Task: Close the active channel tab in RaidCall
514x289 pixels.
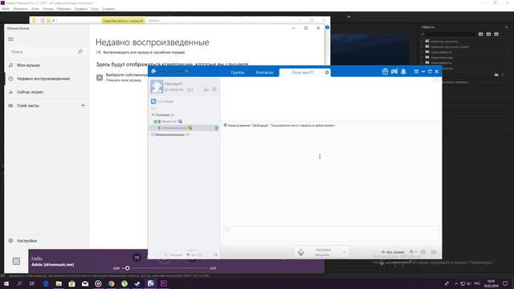Action: click(x=327, y=72)
